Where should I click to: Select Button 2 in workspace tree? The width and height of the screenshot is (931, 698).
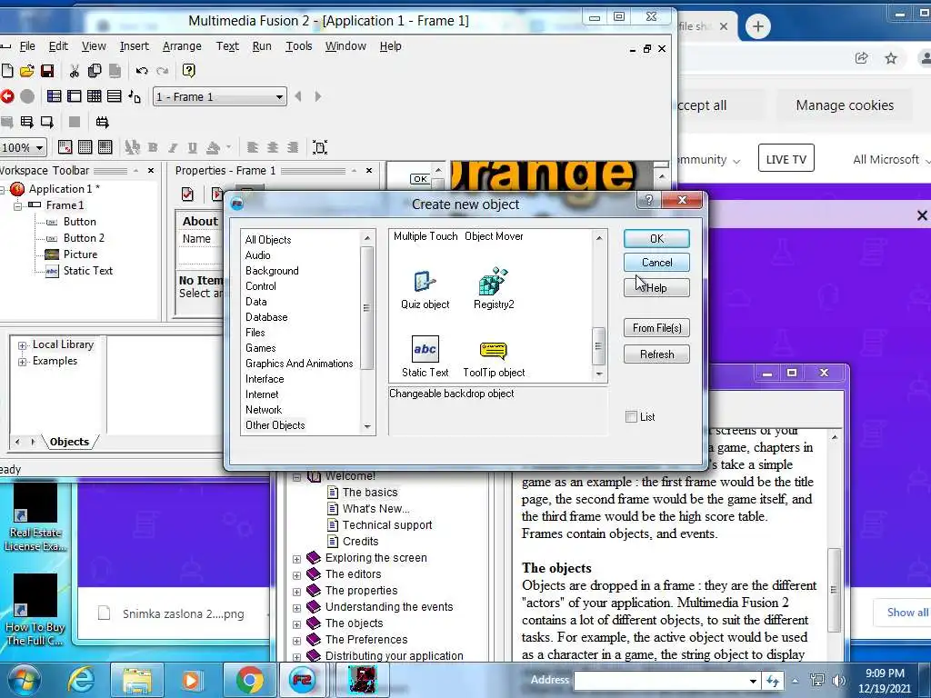[x=84, y=237]
